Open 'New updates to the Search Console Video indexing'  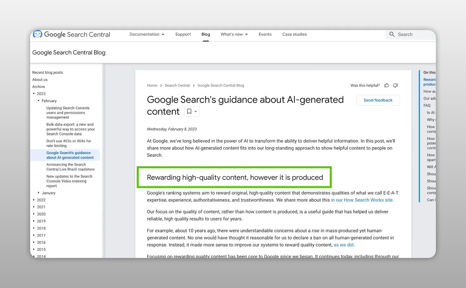(69, 181)
